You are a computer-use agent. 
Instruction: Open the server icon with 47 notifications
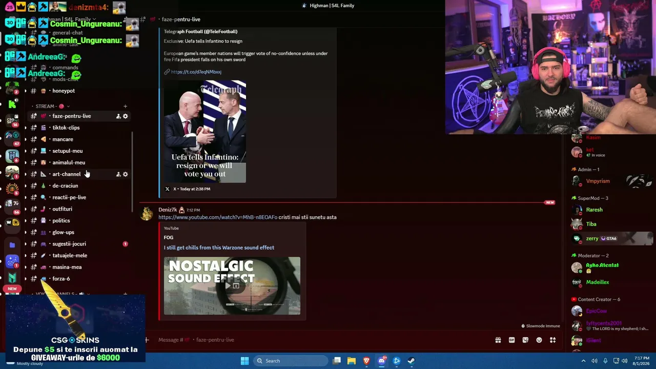click(12, 138)
